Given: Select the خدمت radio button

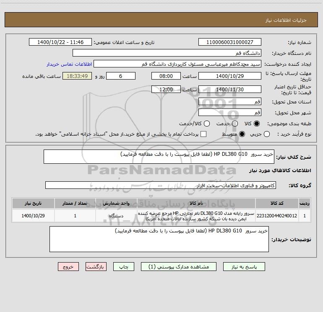Looking at the screenshot, I should [235, 124].
